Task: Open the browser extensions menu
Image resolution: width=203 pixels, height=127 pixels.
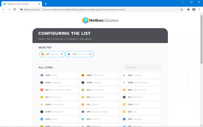Action: click(x=188, y=10)
